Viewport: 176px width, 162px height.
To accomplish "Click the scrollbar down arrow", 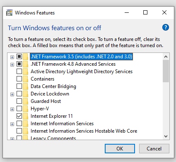I will click(166, 136).
